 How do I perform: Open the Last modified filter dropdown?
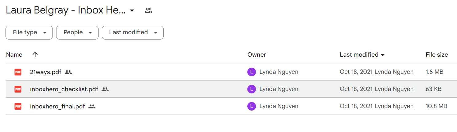pos(133,32)
